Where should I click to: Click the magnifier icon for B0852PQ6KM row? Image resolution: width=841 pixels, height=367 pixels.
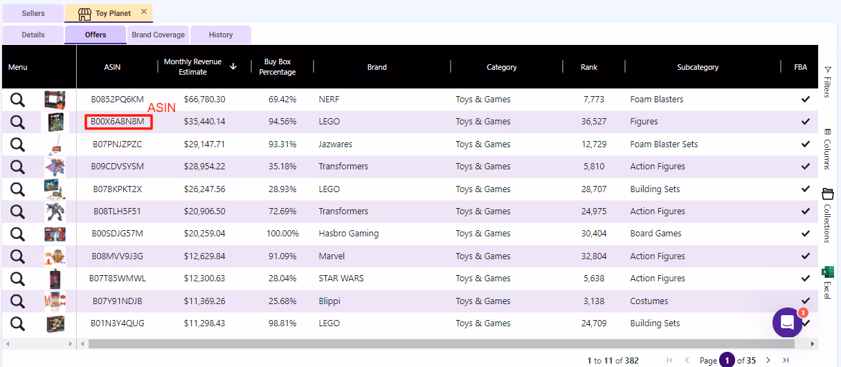pos(17,100)
